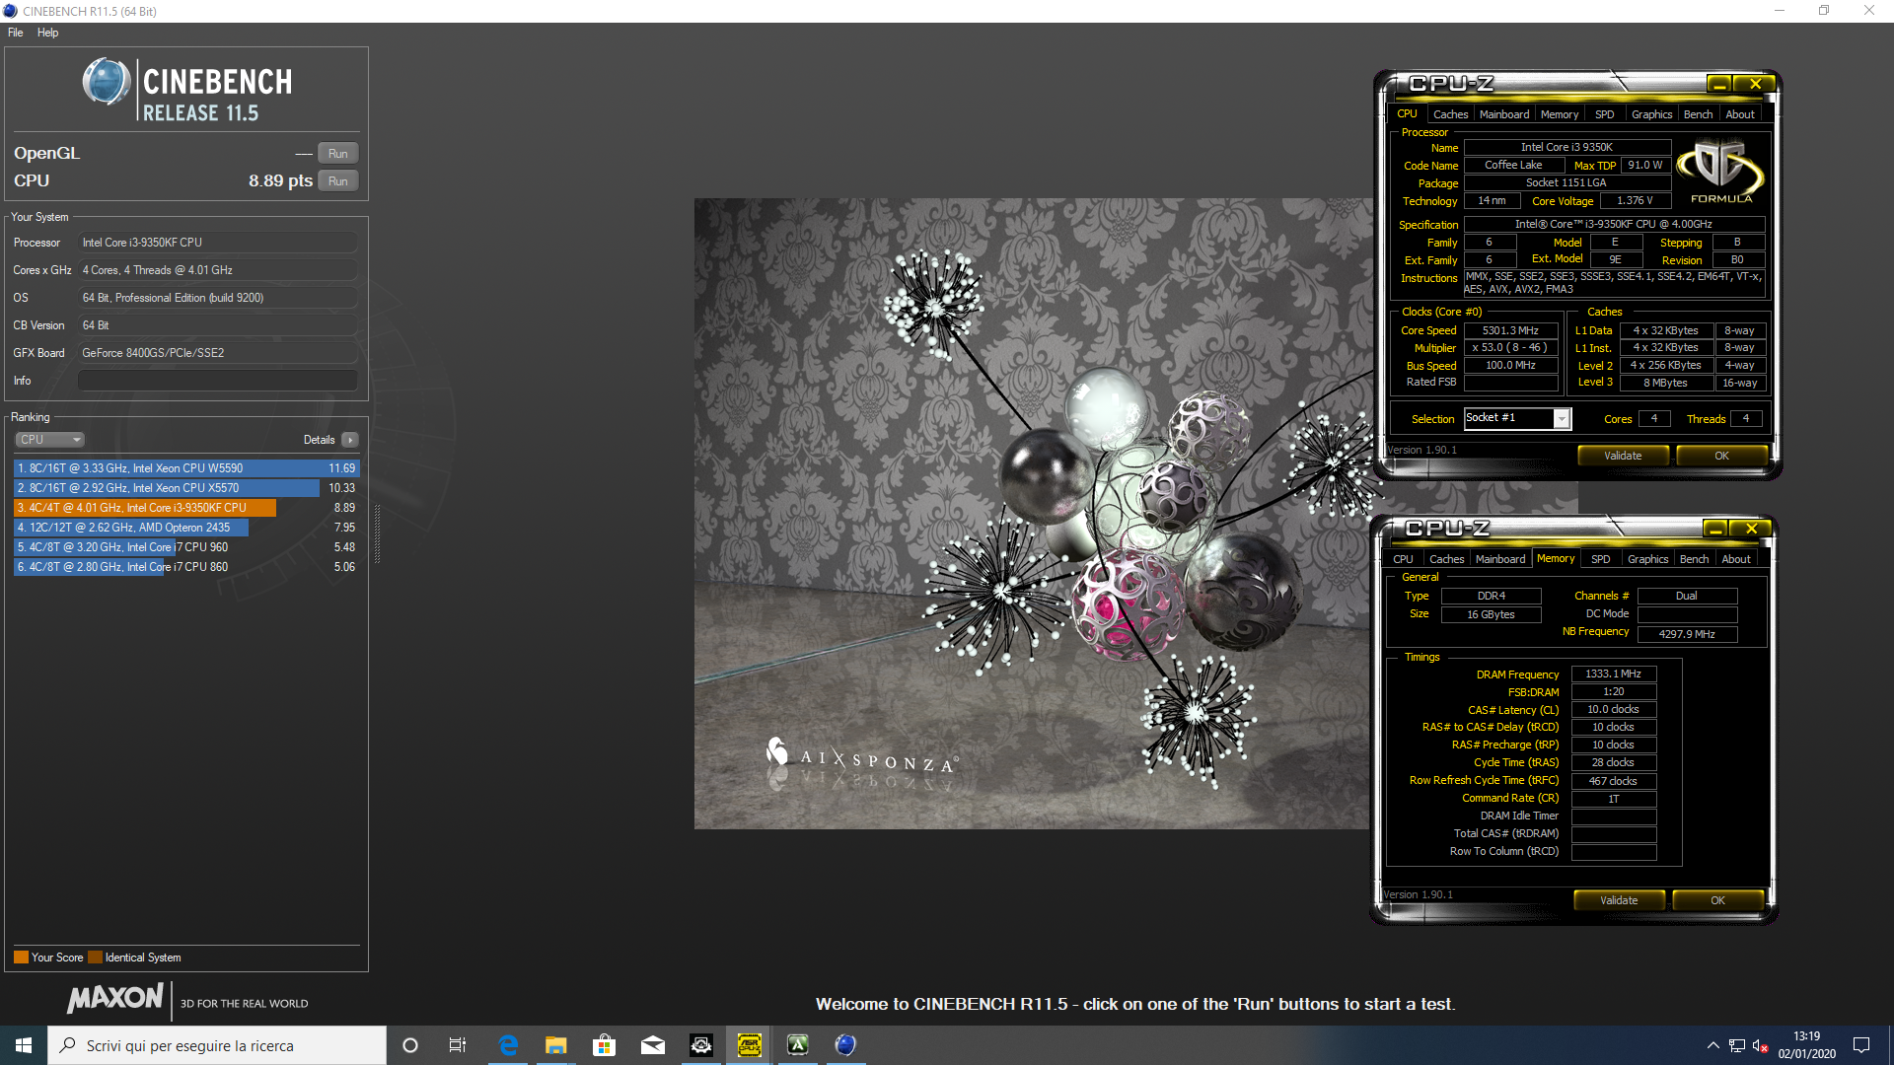Close the top CPU-Z window

click(1755, 85)
